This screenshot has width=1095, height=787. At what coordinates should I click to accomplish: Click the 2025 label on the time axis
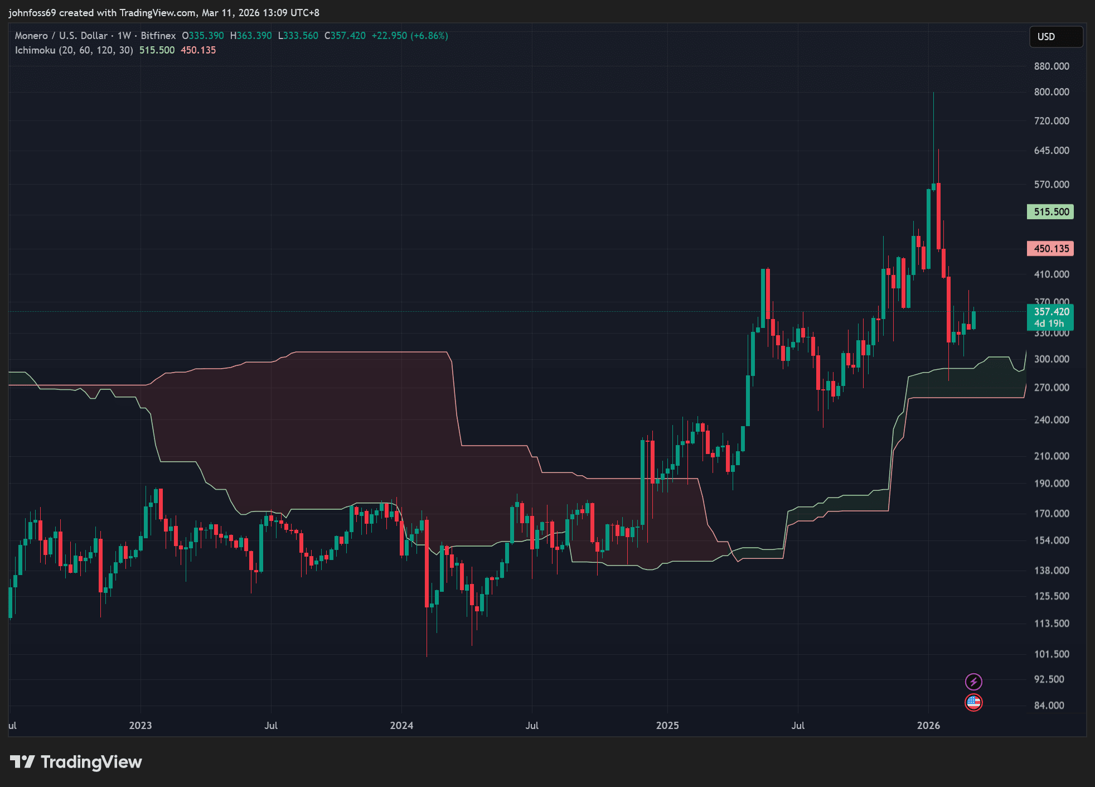pyautogui.click(x=667, y=725)
